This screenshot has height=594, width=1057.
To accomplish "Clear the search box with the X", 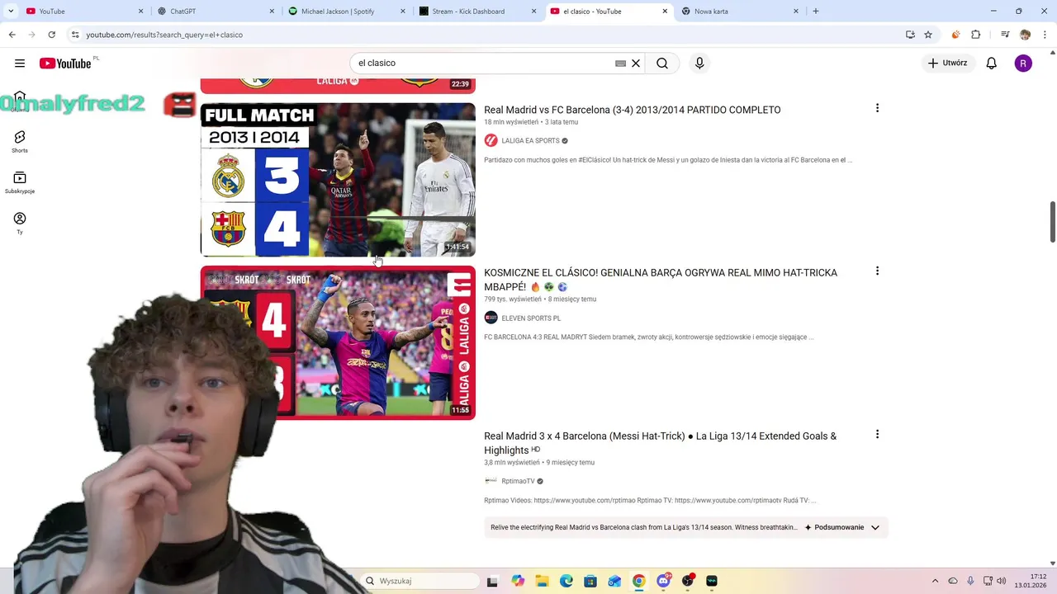I will click(636, 64).
